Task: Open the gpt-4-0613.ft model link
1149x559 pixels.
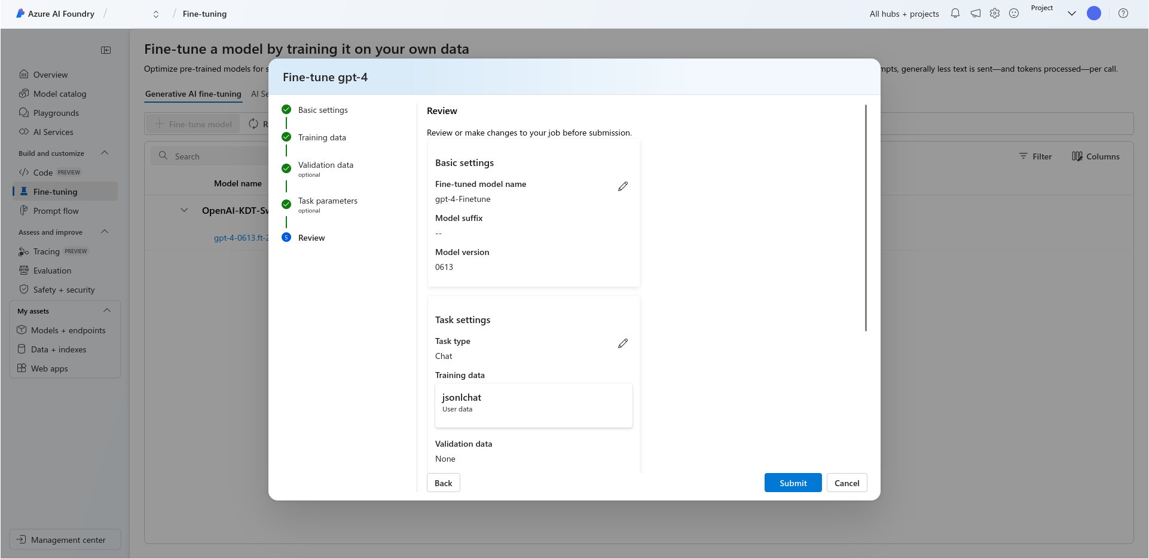Action: [x=241, y=238]
